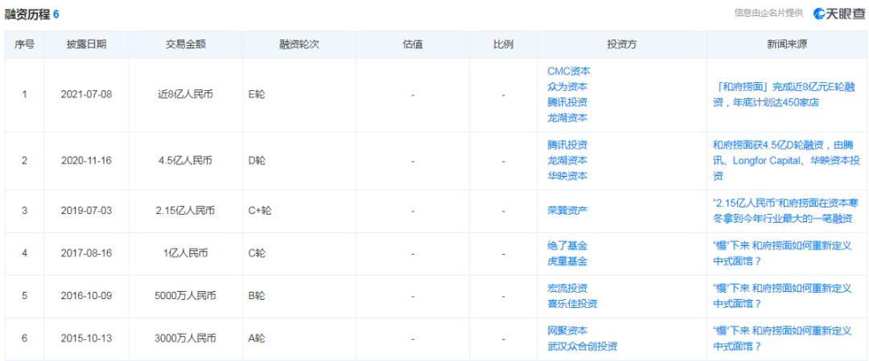Open 腾讯投资 in the E轮 row
Image resolution: width=869 pixels, height=361 pixels.
[x=567, y=102]
